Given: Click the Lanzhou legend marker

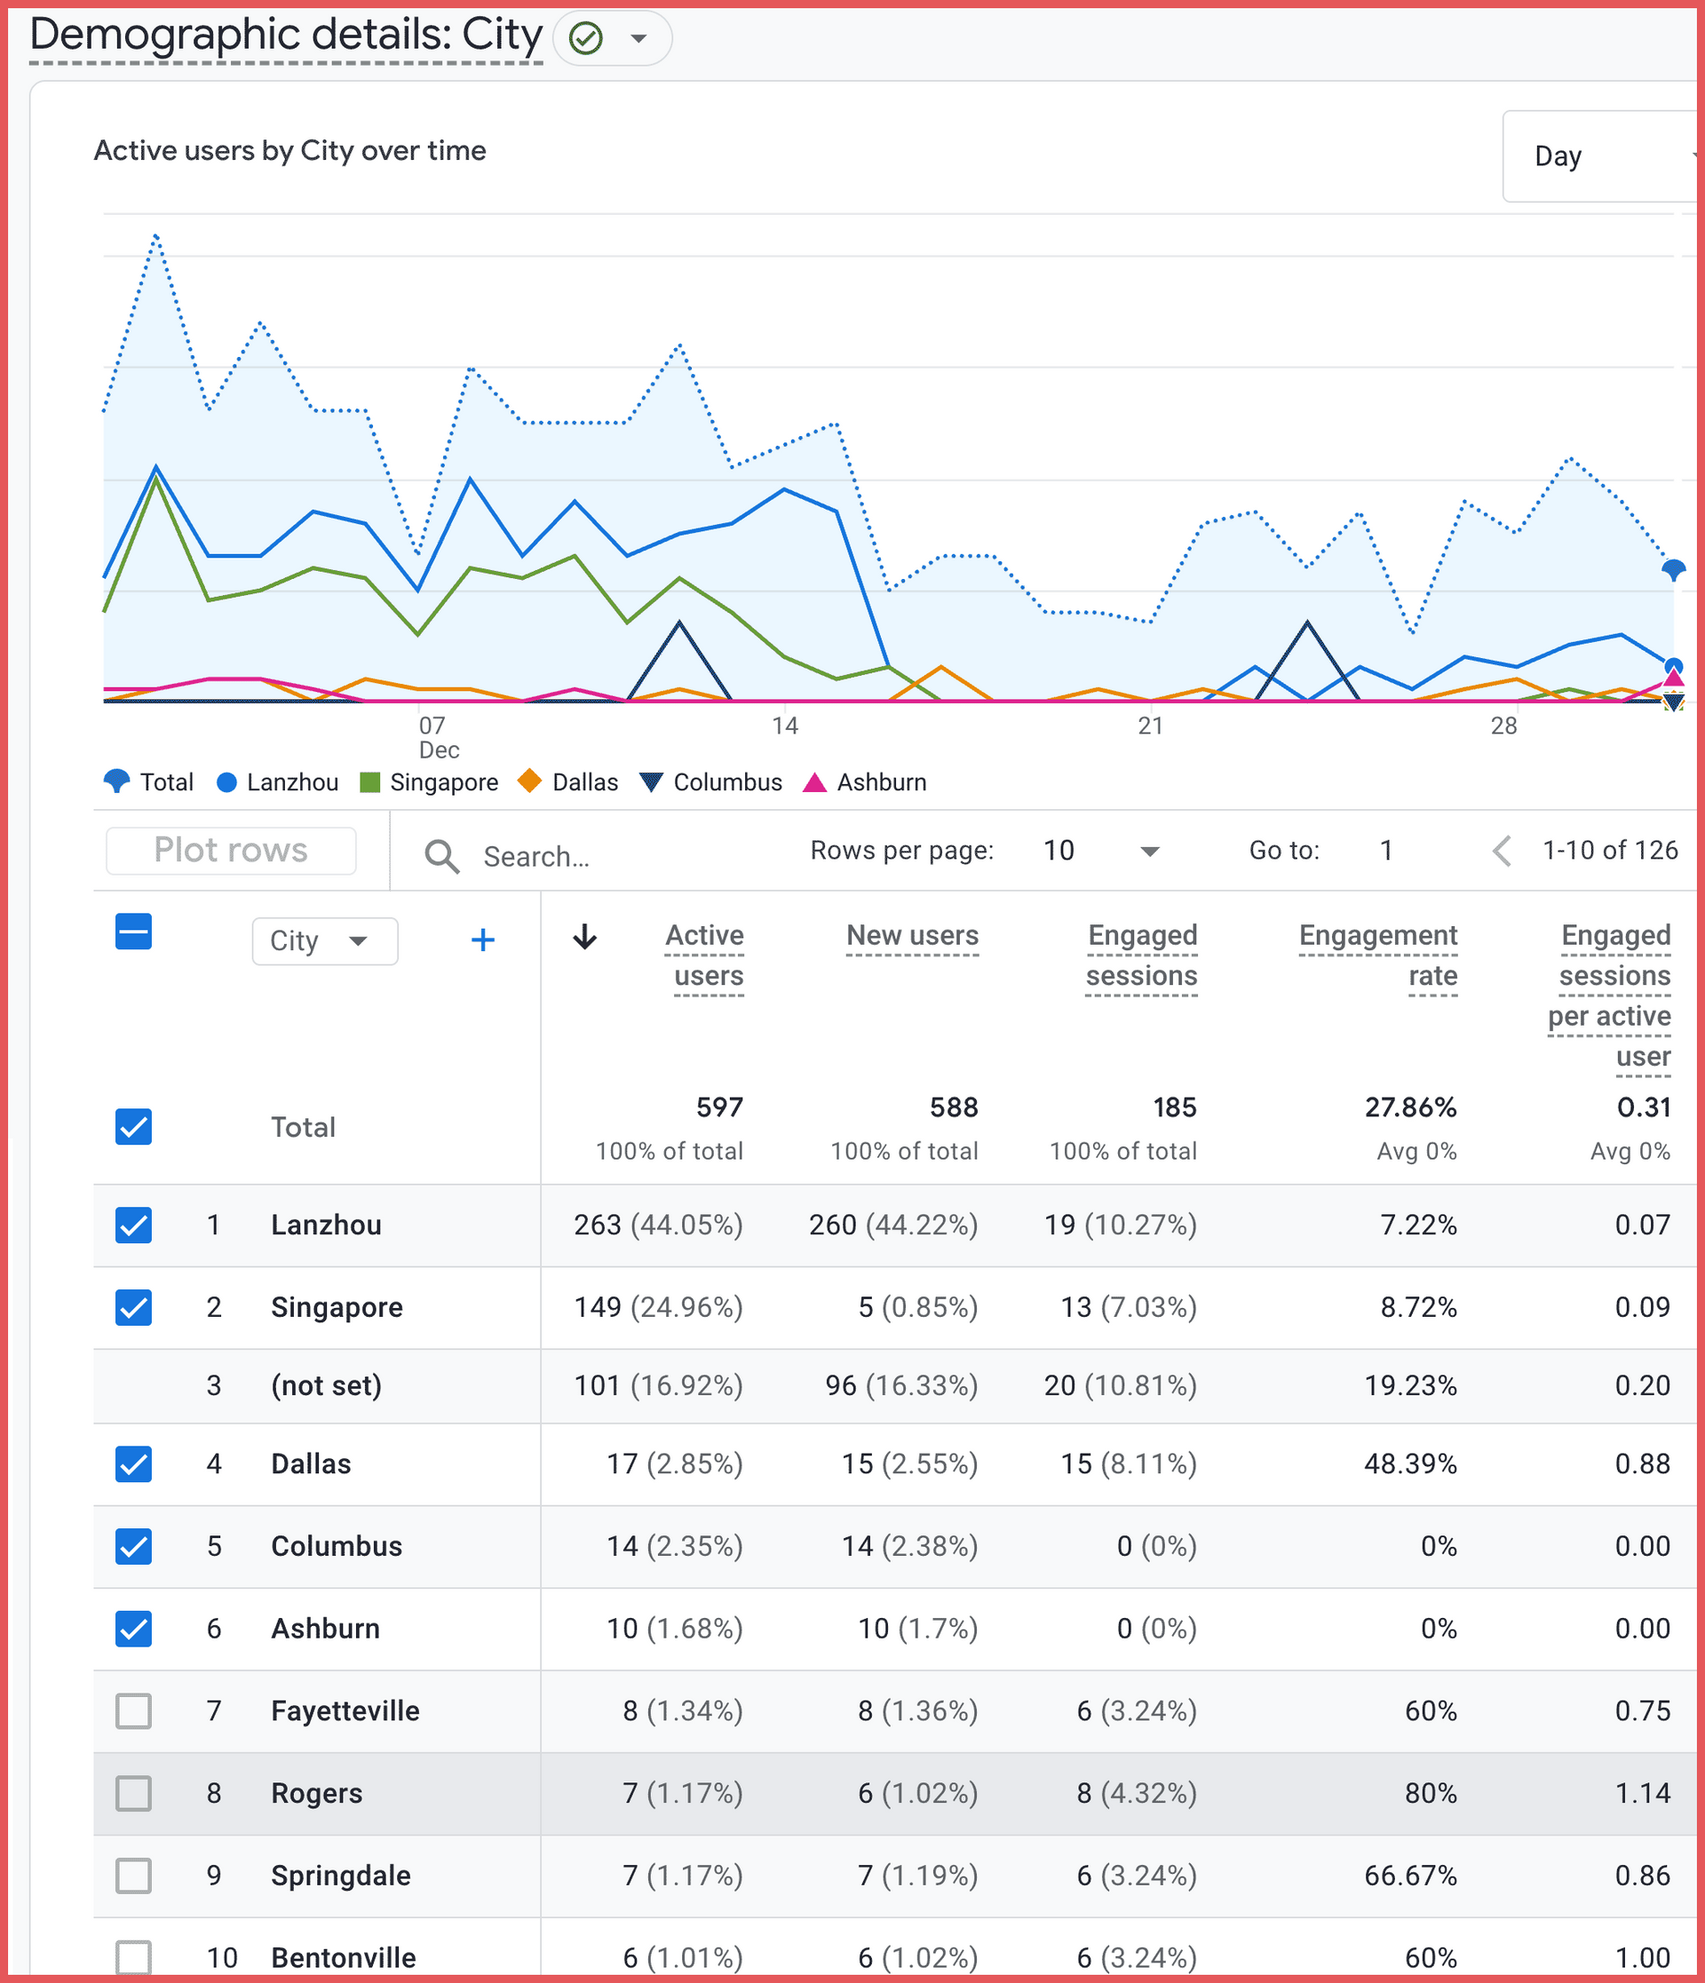Looking at the screenshot, I should tap(226, 781).
